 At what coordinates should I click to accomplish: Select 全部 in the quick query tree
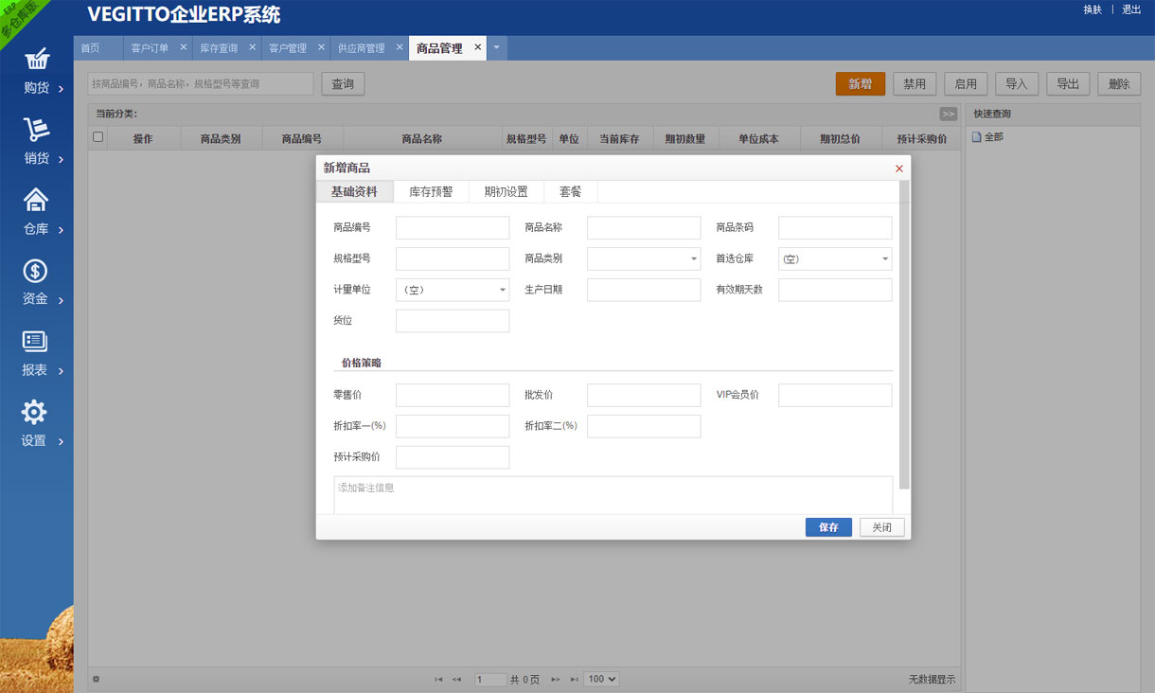[993, 137]
